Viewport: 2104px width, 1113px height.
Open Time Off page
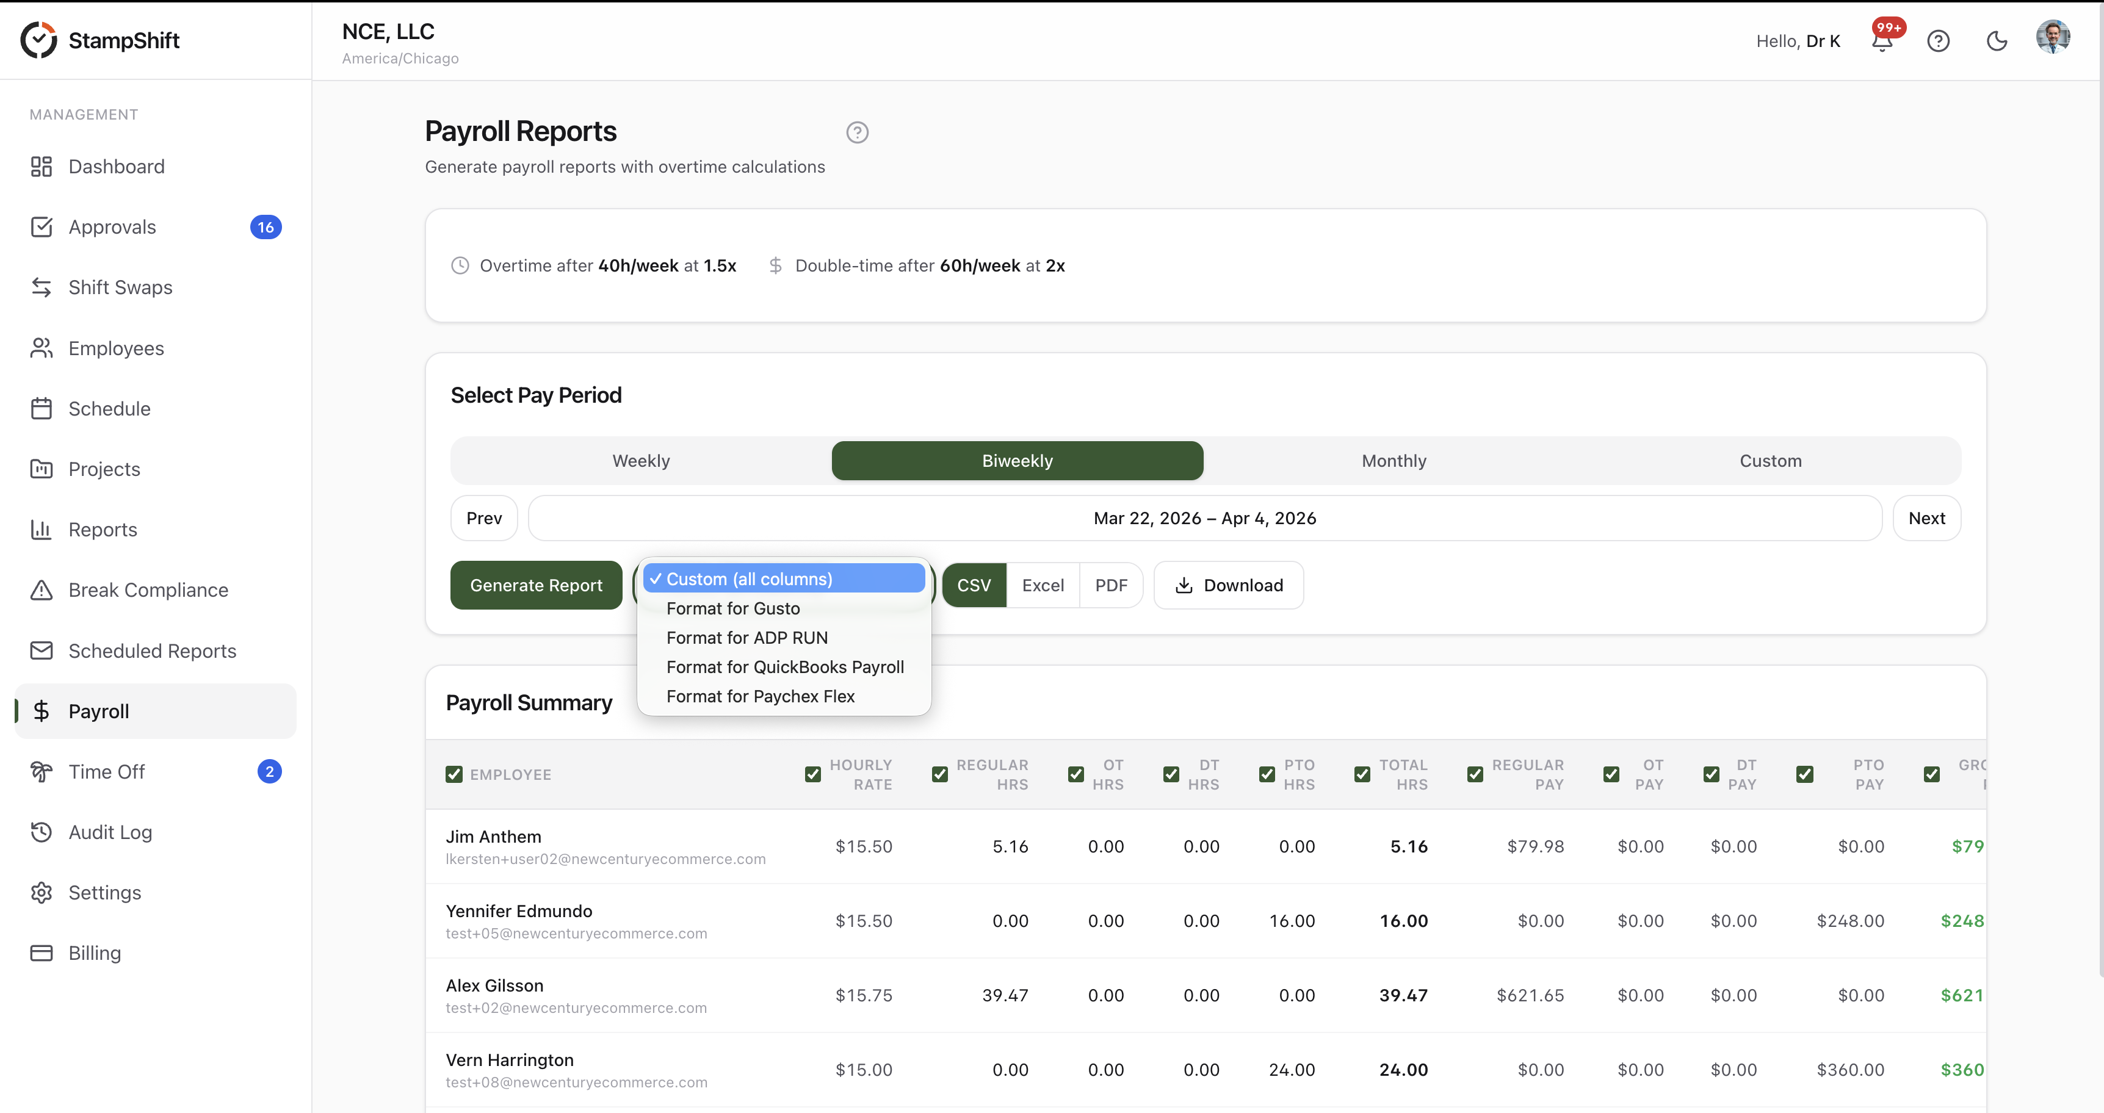pos(155,772)
